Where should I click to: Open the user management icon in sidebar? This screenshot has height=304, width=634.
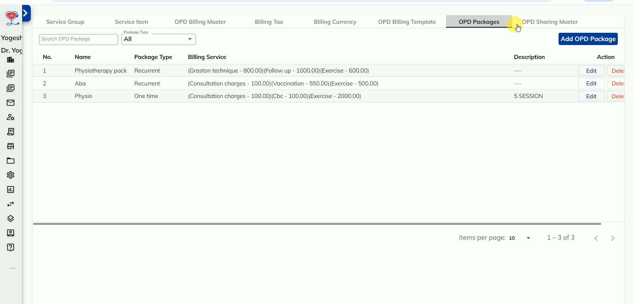11,117
